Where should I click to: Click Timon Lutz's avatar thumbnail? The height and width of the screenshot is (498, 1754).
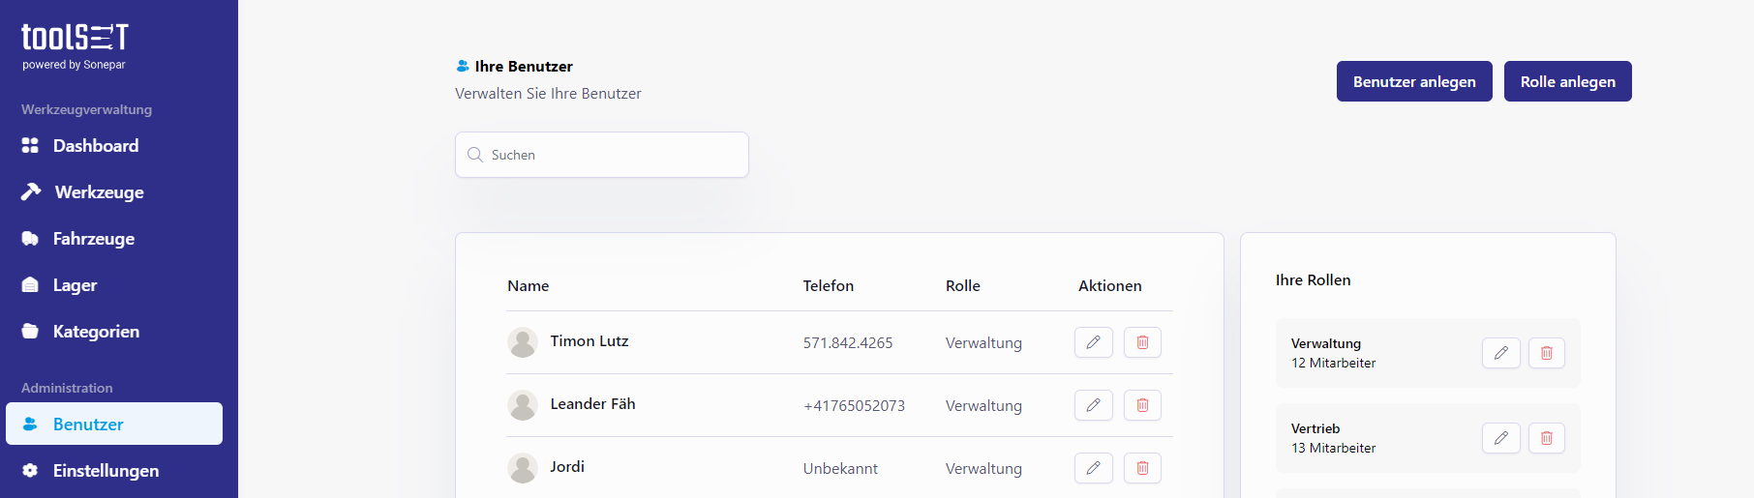click(523, 342)
